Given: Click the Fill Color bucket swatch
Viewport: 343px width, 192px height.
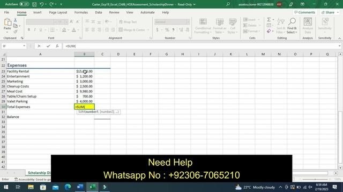Looking at the screenshot, I should click(64, 30).
